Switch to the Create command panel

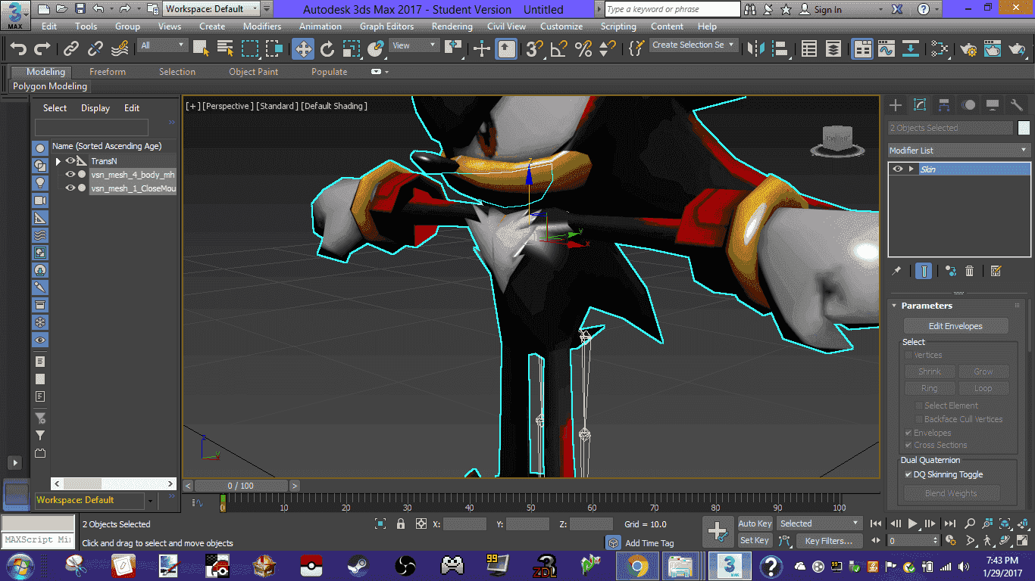[x=896, y=105]
